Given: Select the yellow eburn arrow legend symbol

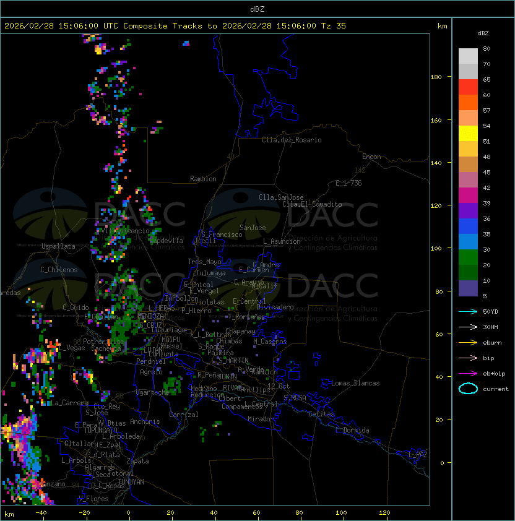Looking at the screenshot, I should [x=468, y=343].
